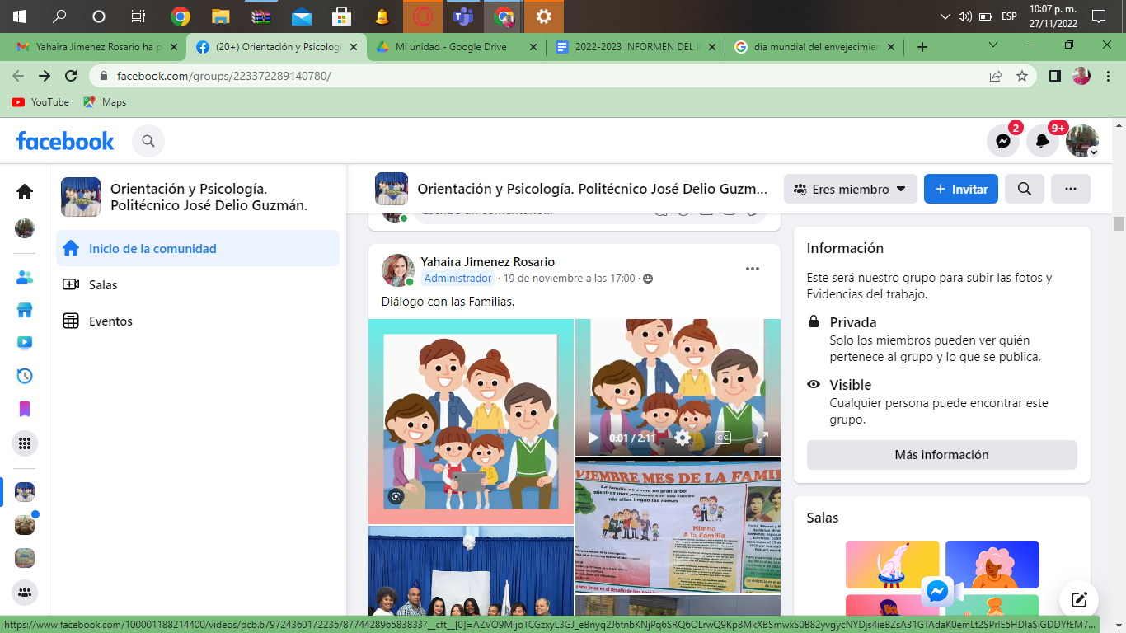This screenshot has width=1126, height=633.
Task: Open post options ellipsis on Yahaira's post
Action: click(x=753, y=269)
